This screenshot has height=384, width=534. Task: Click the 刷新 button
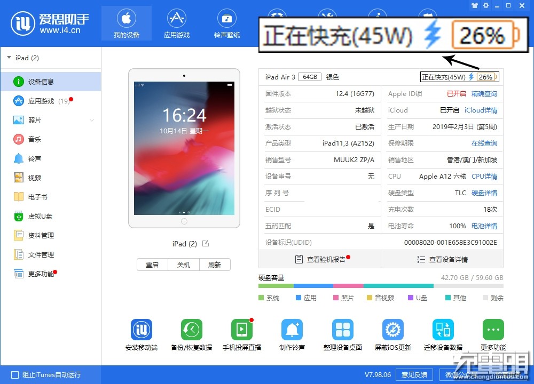point(215,265)
